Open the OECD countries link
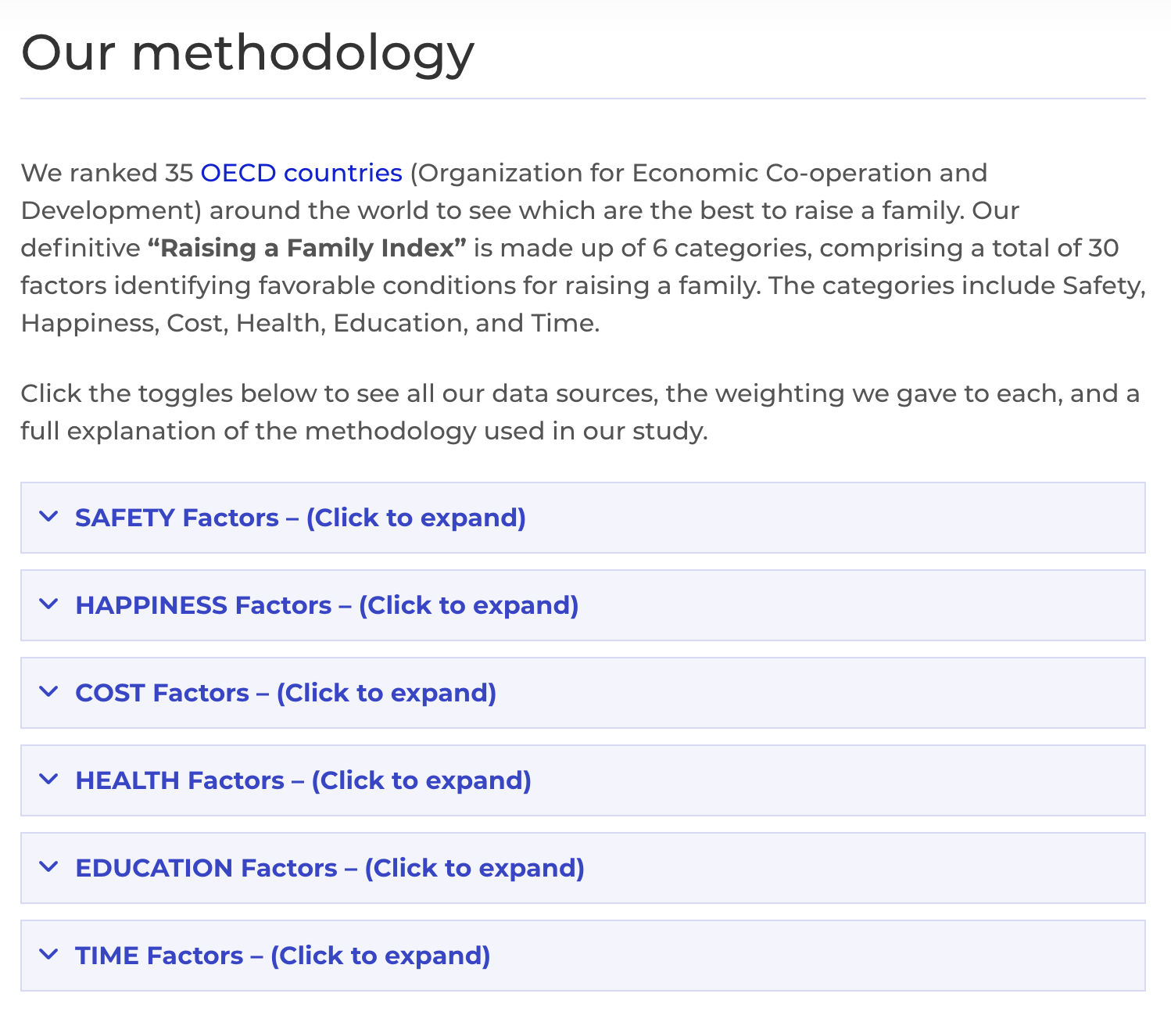This screenshot has height=1015, width=1171. pos(300,173)
